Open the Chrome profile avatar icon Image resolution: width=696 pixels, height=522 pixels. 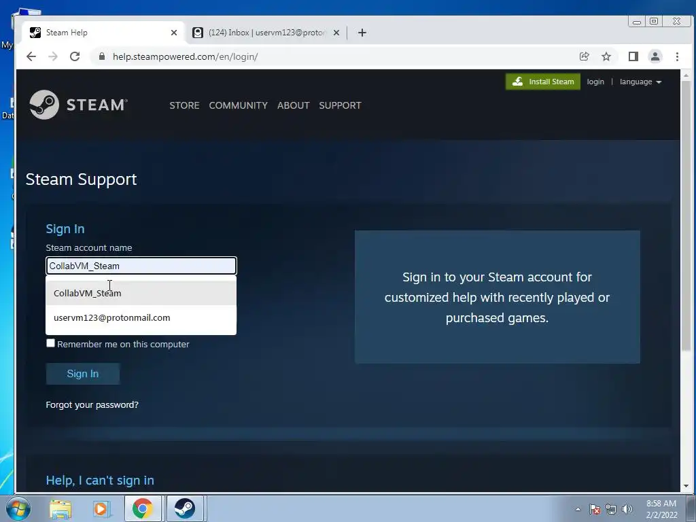[655, 56]
